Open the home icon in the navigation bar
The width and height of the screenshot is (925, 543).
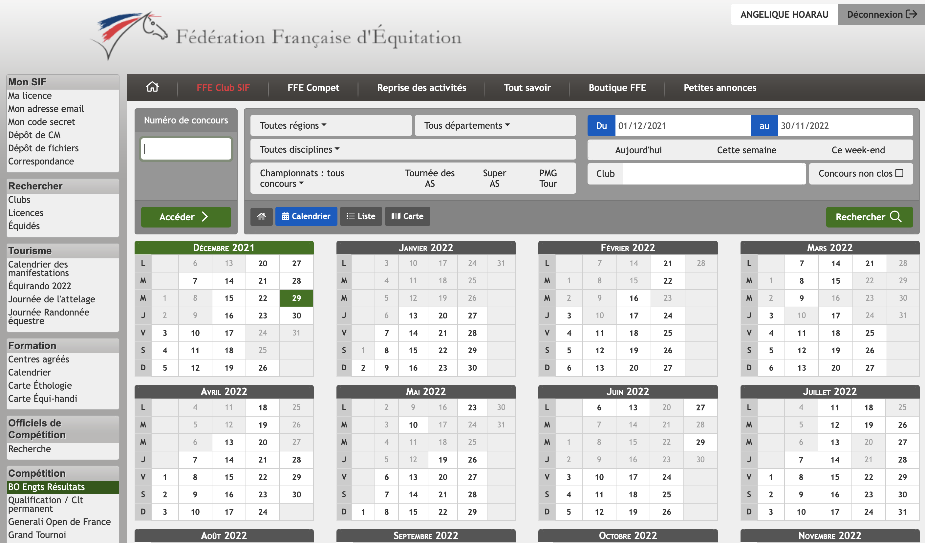pos(152,87)
